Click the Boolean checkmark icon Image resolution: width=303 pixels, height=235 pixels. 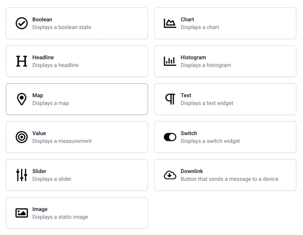21,23
